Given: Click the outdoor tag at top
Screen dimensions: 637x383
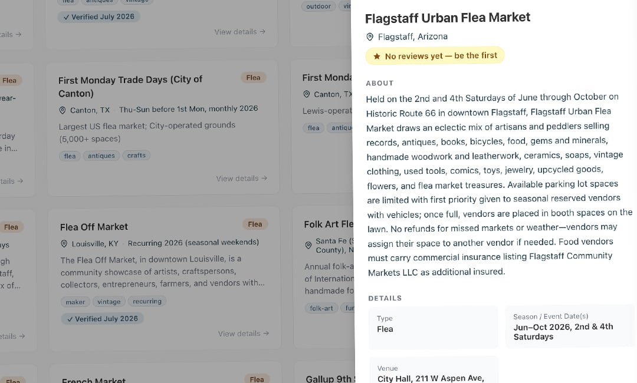Looking at the screenshot, I should pos(318,6).
